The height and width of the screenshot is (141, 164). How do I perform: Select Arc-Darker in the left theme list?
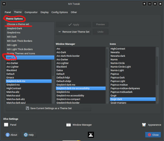pyautogui.click(x=29, y=63)
